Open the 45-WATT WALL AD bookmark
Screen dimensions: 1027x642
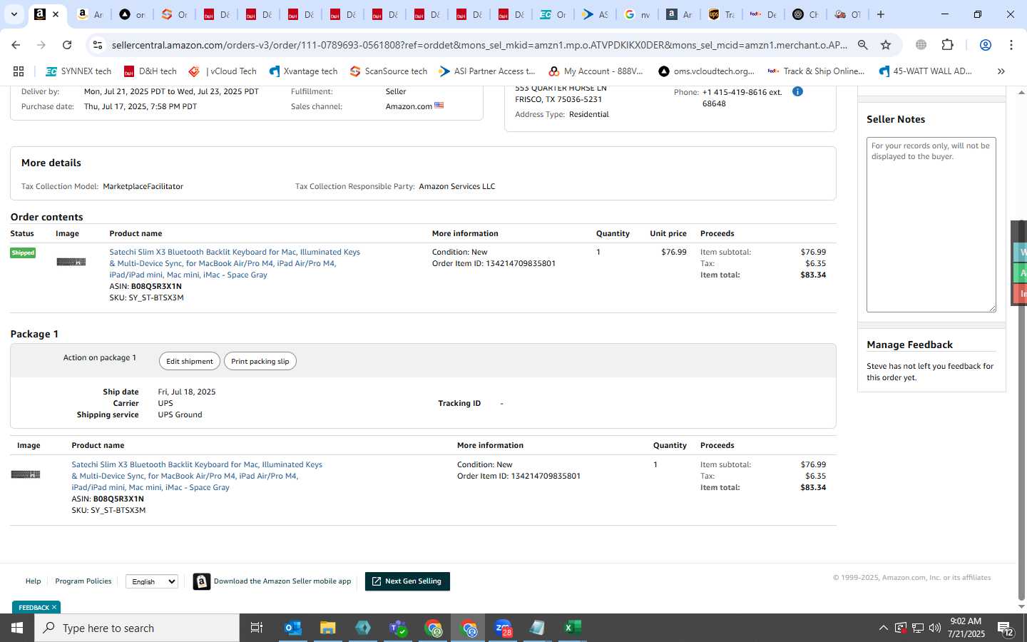click(x=926, y=71)
